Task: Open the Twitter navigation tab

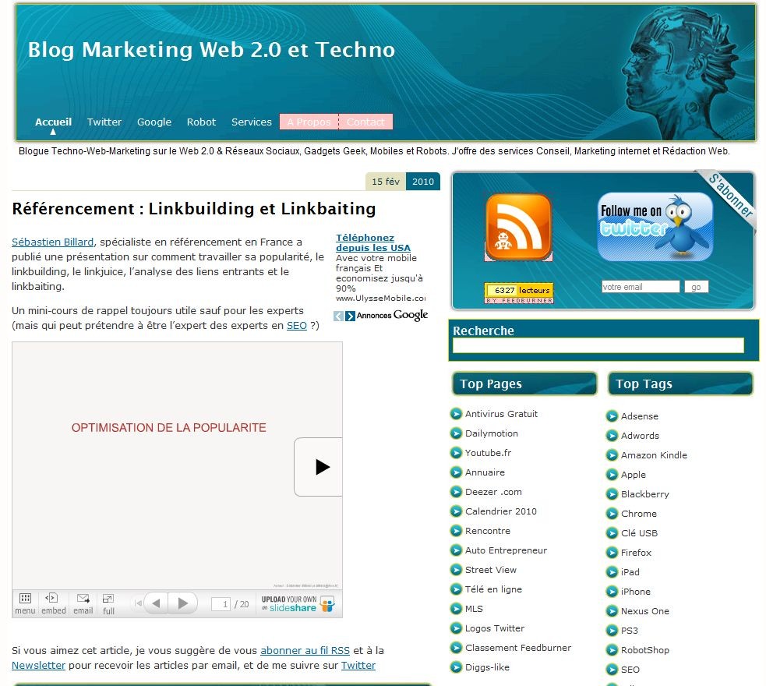Action: 104,122
